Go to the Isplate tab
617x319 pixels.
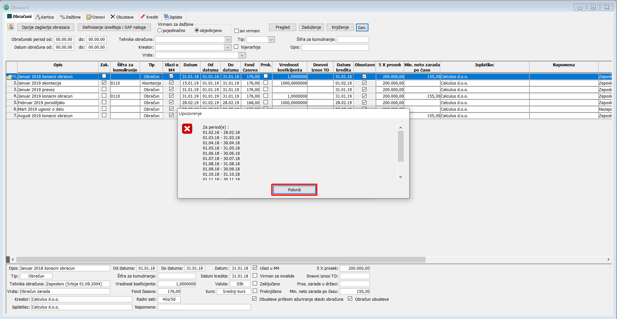[173, 17]
